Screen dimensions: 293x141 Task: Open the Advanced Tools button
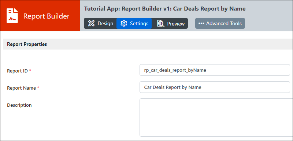pyautogui.click(x=220, y=23)
